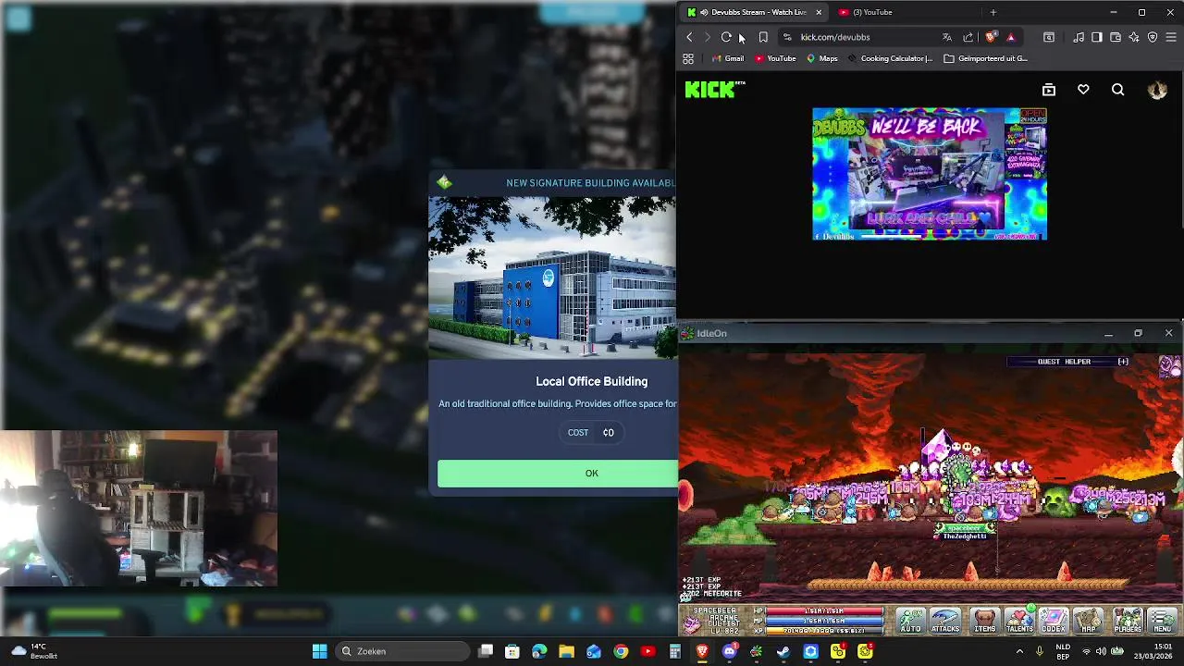Open the weather widget showing 14°C
This screenshot has width=1184, height=666.
32,651
